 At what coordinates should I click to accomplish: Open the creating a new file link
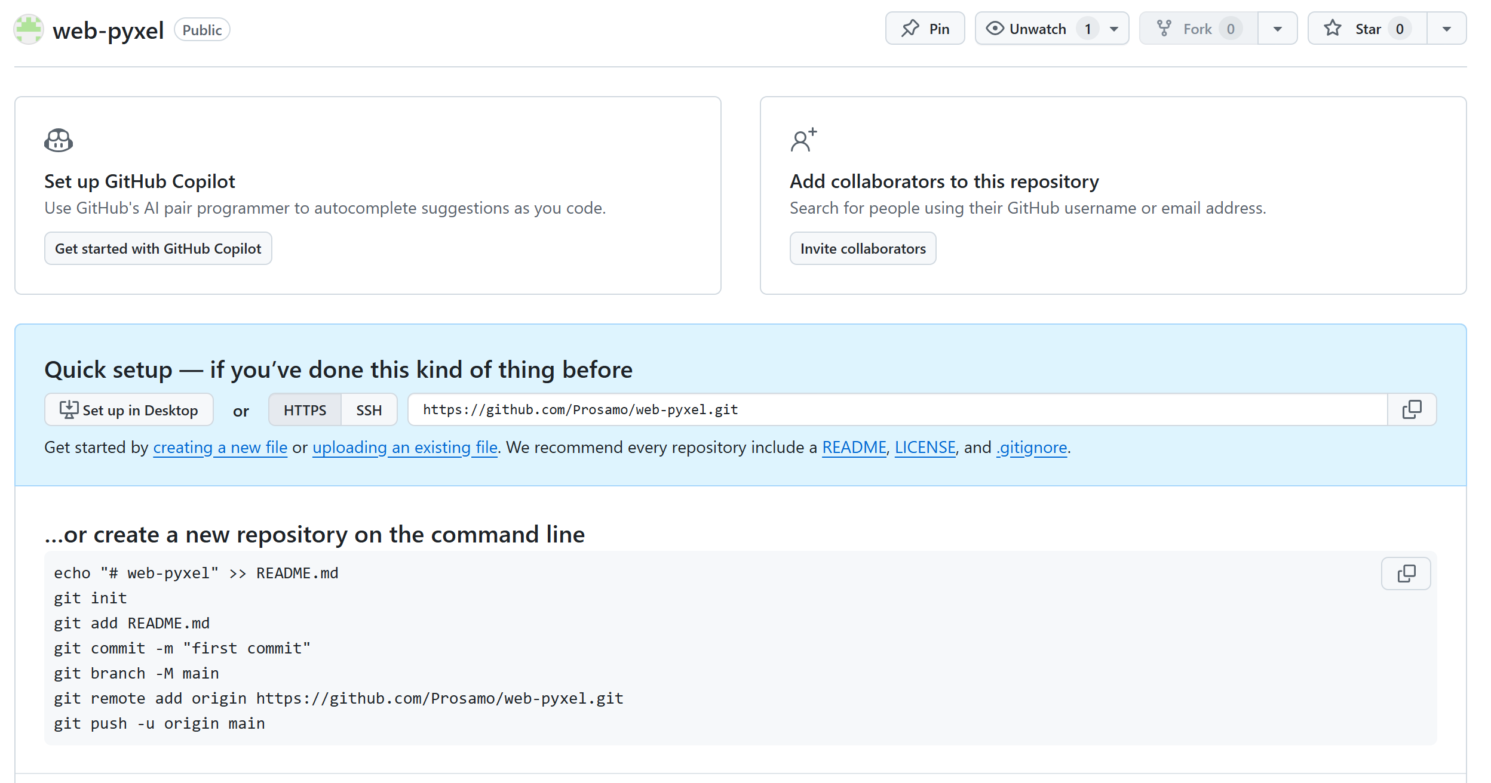[220, 447]
